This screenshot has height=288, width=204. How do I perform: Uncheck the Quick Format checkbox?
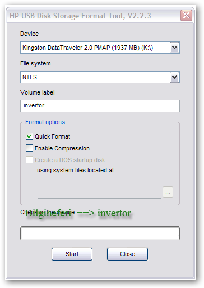(29, 136)
